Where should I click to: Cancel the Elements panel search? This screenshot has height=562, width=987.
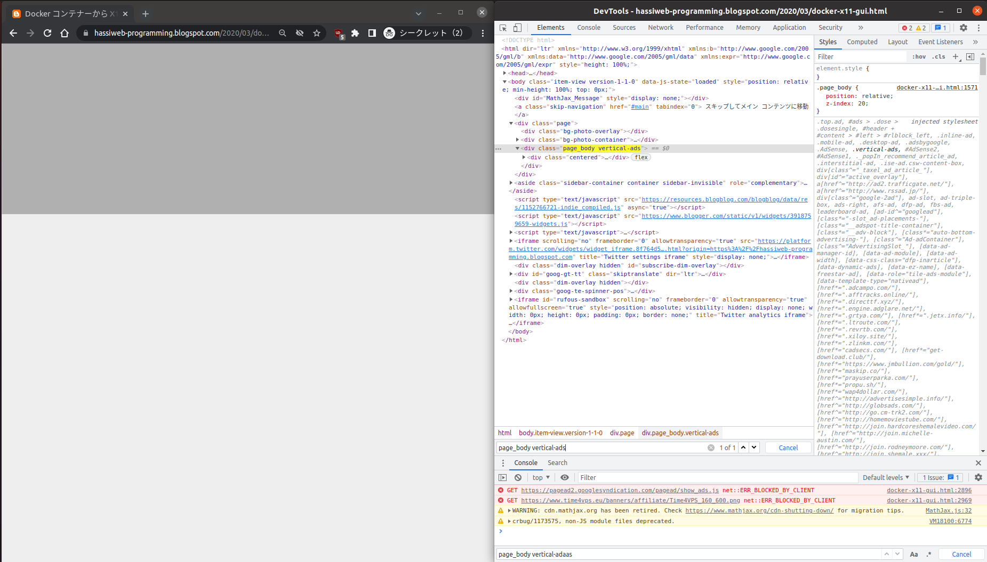click(x=788, y=448)
